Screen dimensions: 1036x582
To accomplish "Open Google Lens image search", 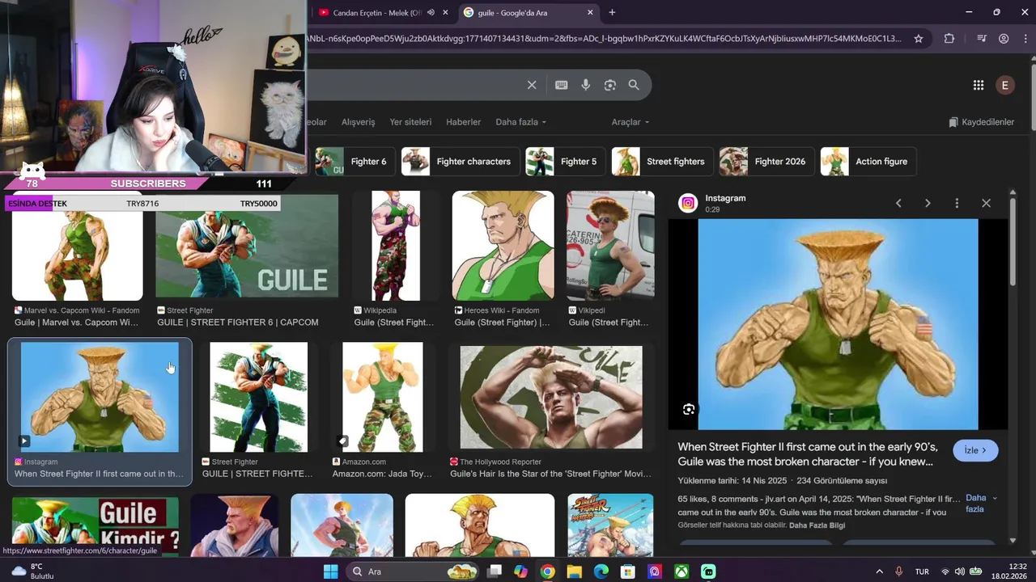I will [610, 85].
